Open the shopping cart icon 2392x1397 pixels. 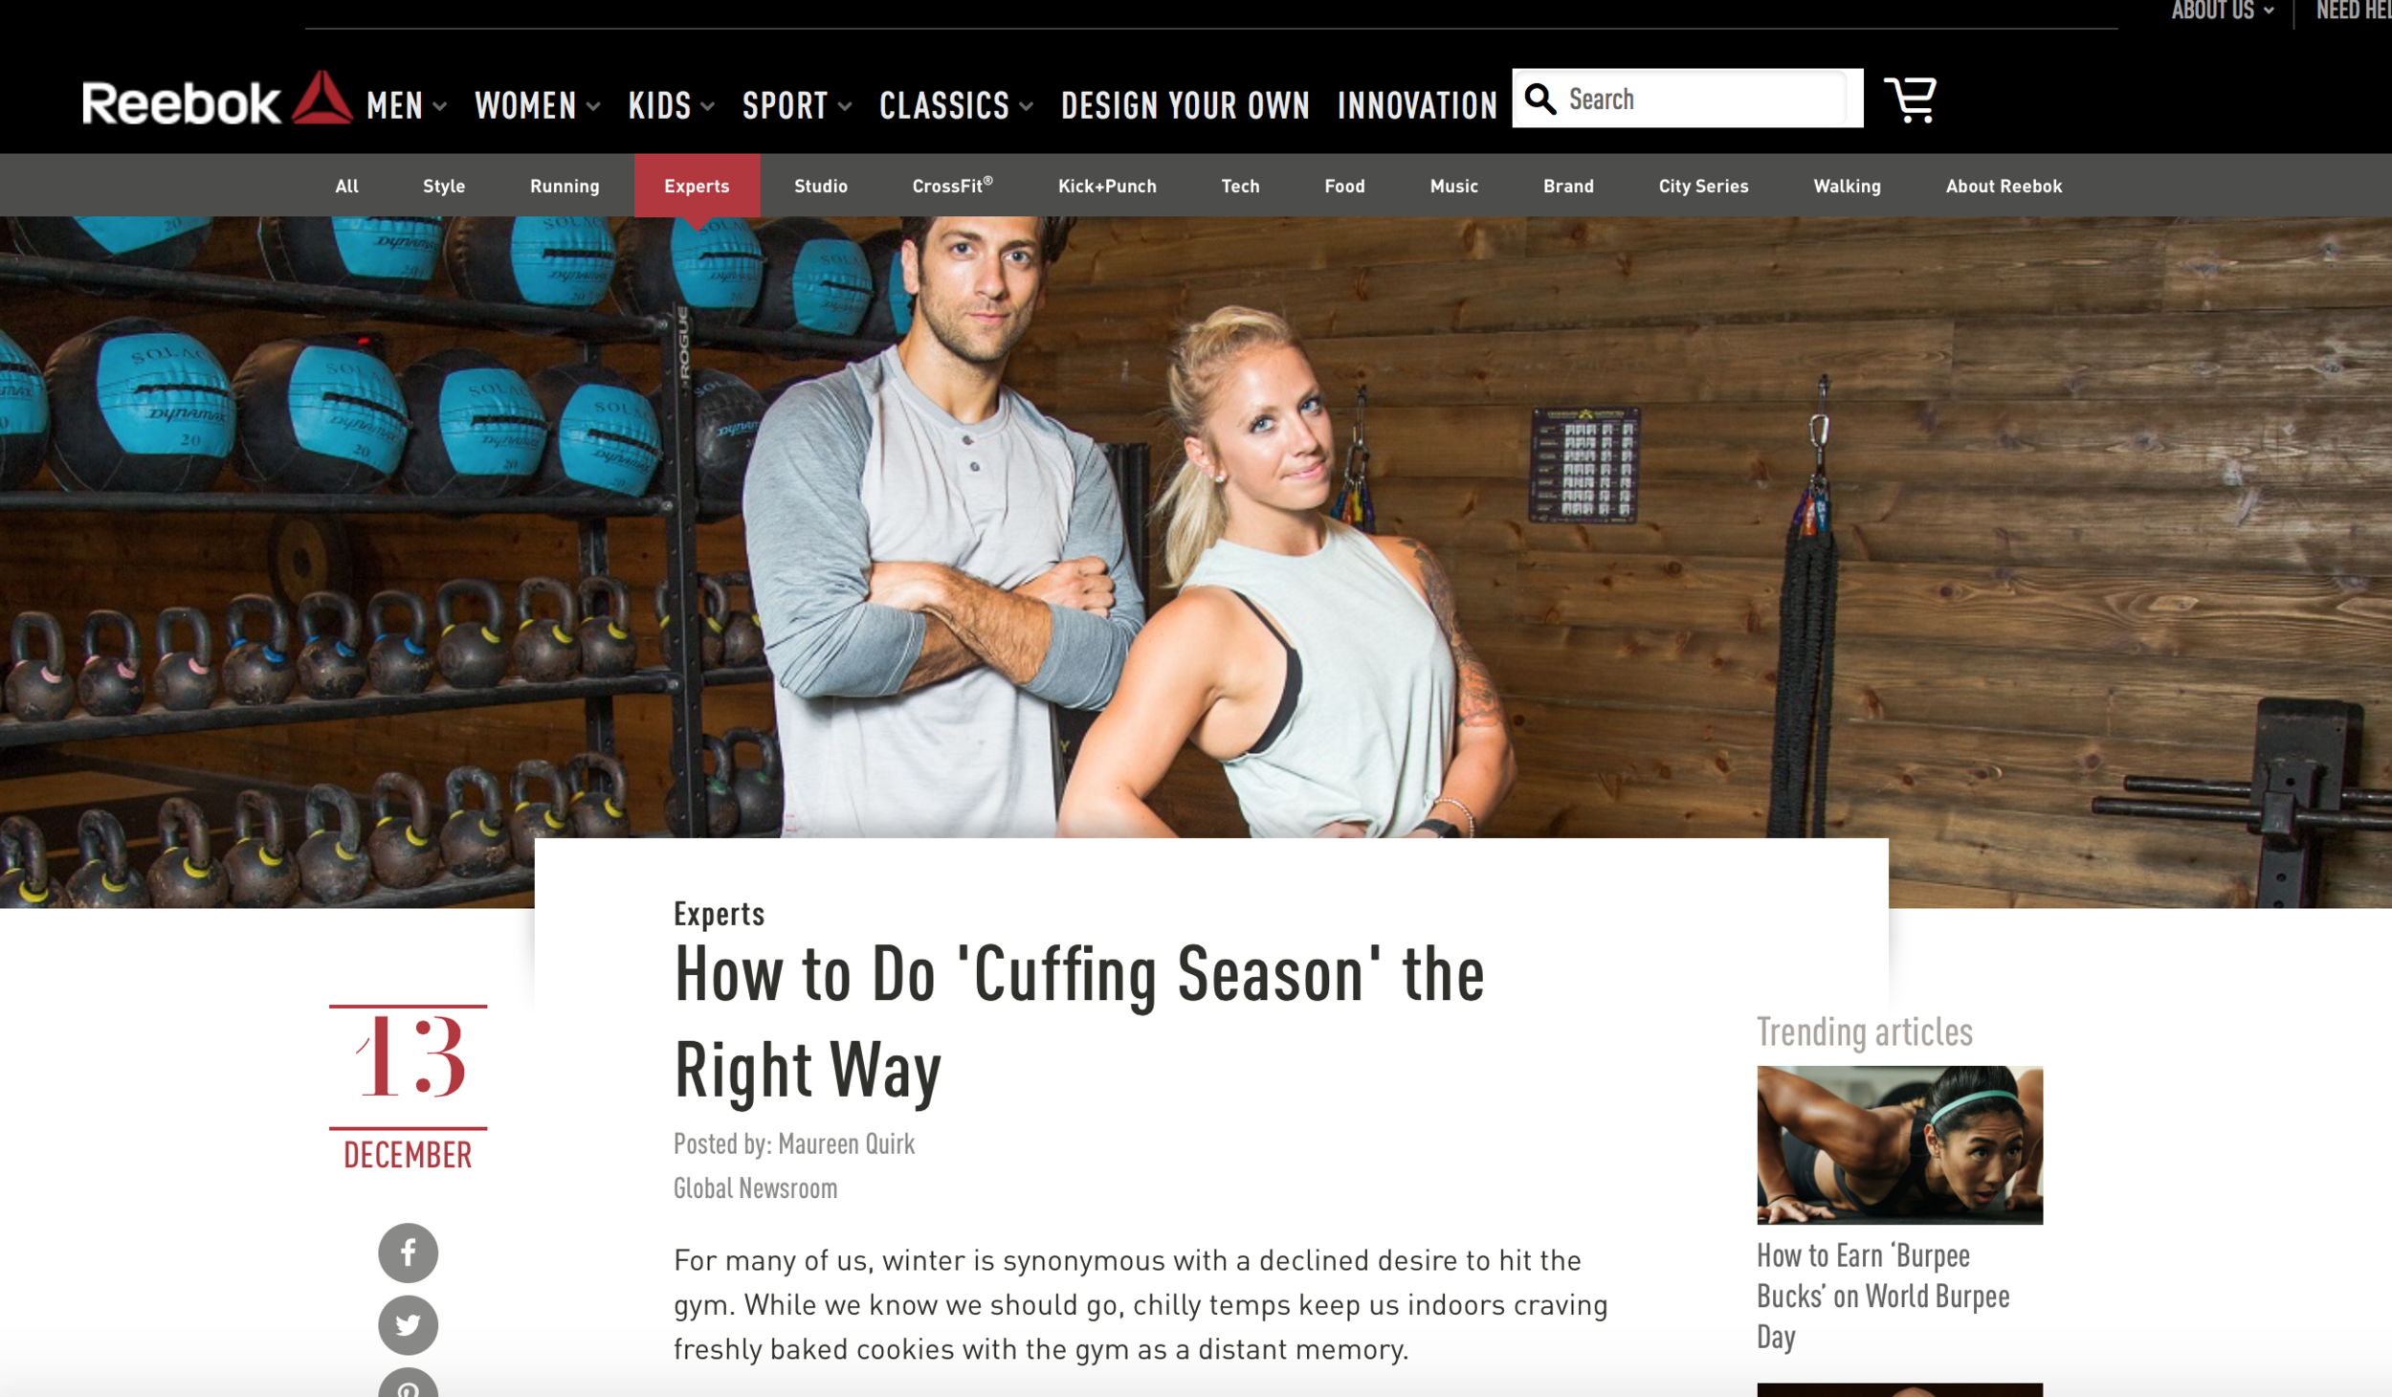[1910, 100]
